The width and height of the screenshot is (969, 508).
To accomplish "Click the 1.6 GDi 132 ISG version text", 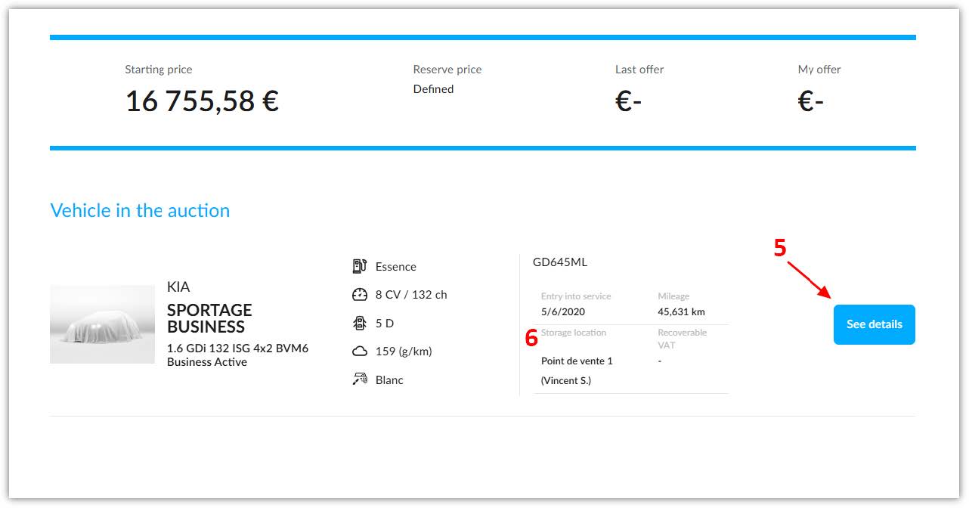I will (x=237, y=355).
